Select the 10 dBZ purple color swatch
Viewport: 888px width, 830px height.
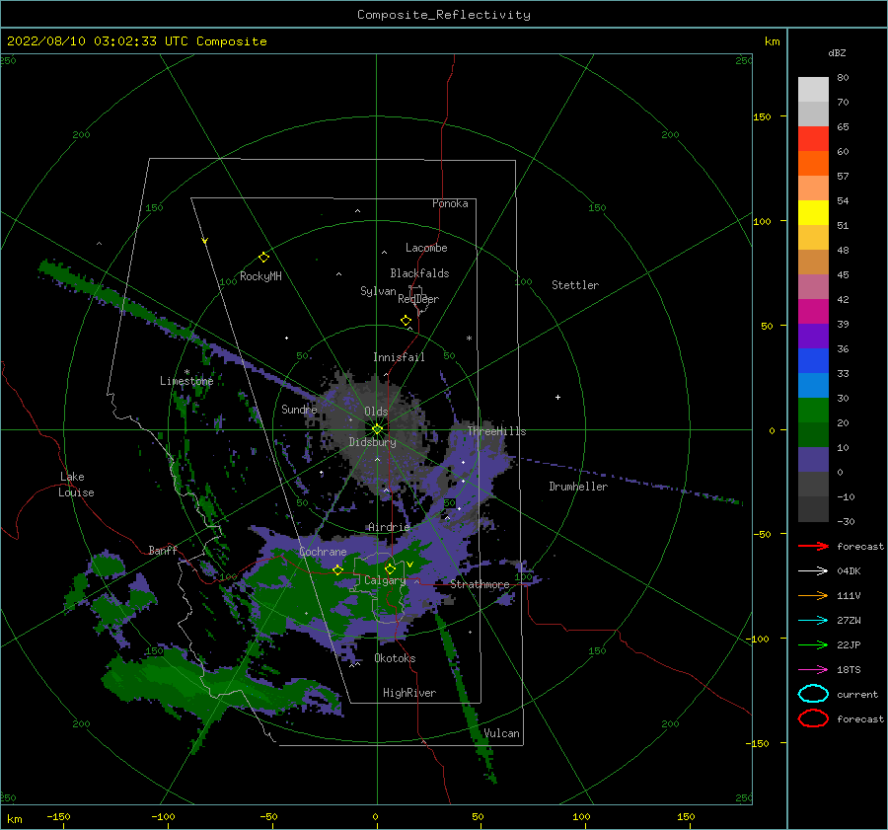tap(813, 460)
